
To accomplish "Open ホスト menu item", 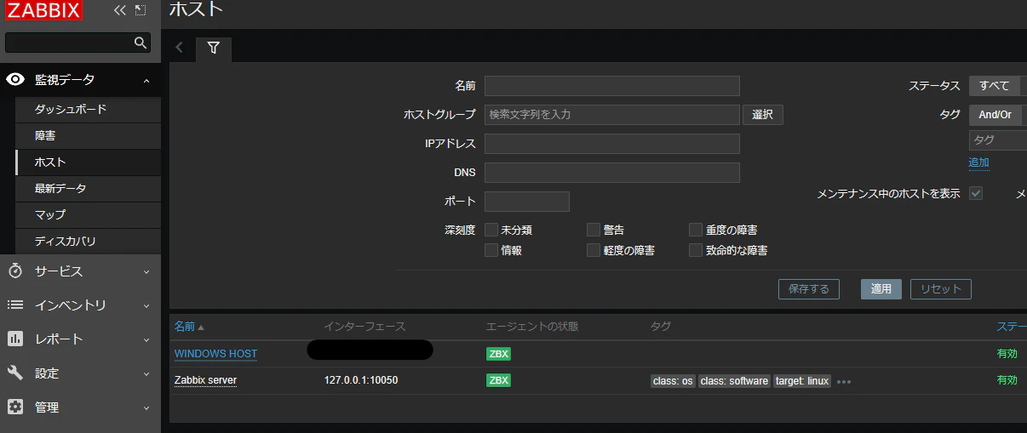I will [x=88, y=162].
